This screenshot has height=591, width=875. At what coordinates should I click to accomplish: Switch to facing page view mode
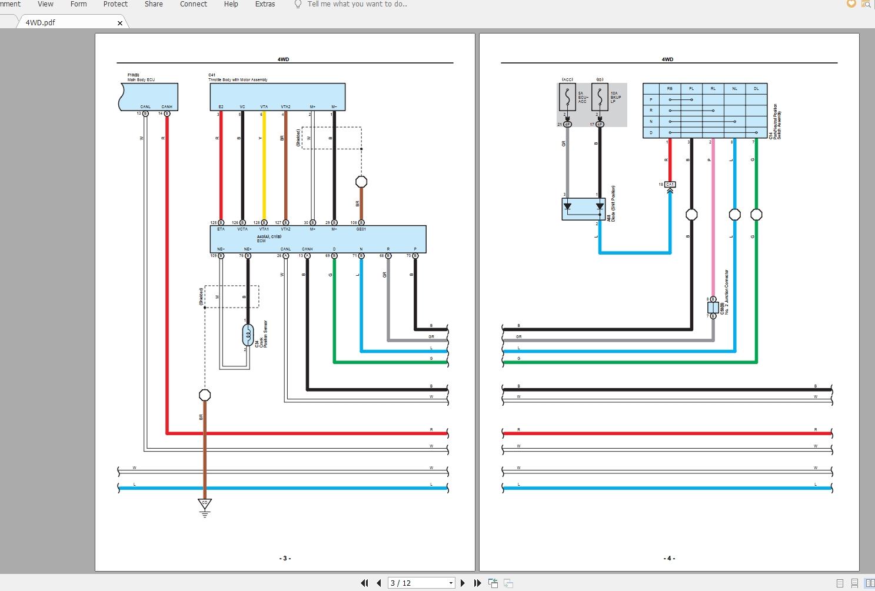tap(870, 583)
